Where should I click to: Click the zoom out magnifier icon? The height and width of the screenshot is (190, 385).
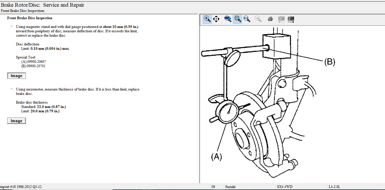tap(258, 19)
